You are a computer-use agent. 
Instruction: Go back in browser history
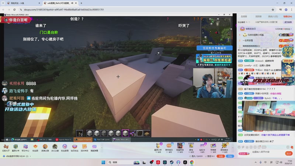click(3, 10)
